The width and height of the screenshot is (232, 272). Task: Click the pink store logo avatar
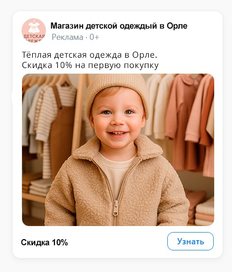tap(34, 30)
